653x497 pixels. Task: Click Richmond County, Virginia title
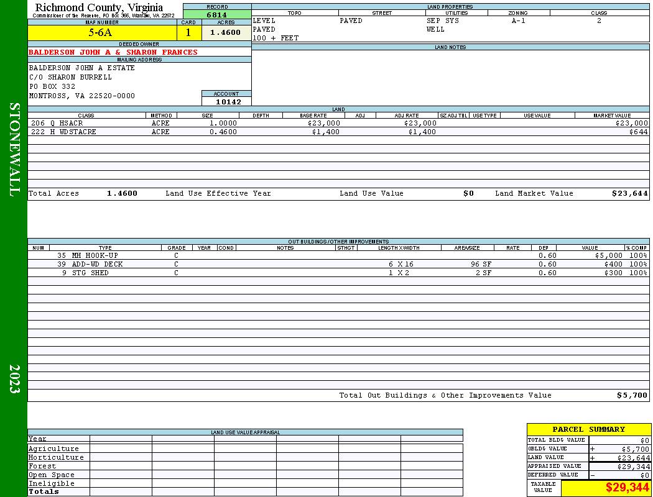(99, 7)
